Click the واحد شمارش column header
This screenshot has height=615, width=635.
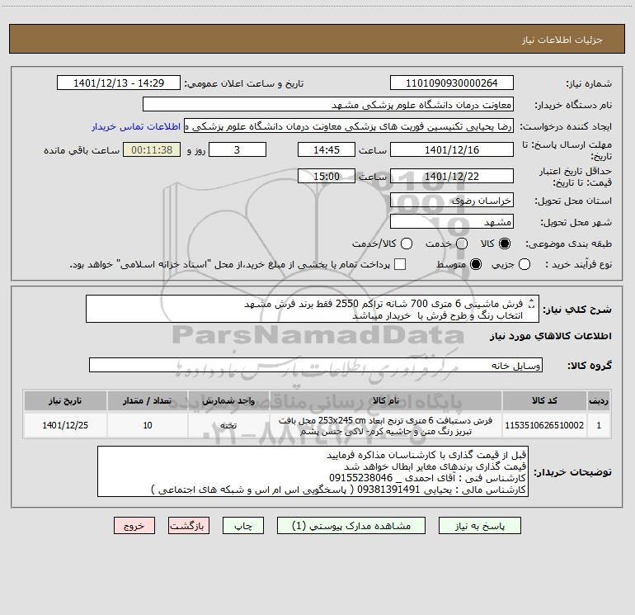pos(228,400)
